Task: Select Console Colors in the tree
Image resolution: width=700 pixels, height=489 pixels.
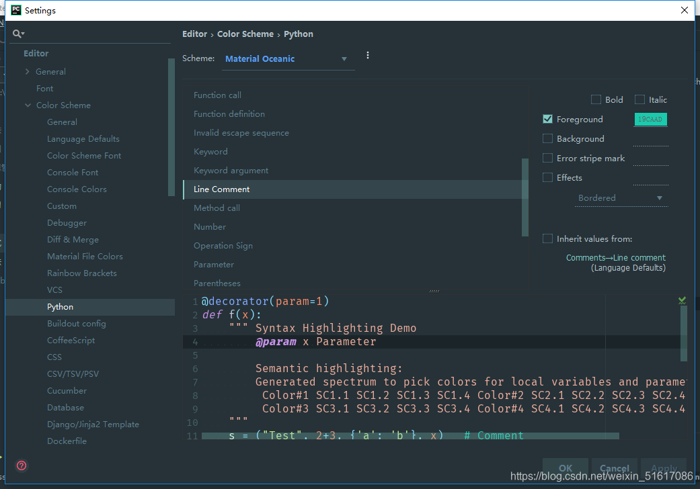Action: (x=77, y=189)
